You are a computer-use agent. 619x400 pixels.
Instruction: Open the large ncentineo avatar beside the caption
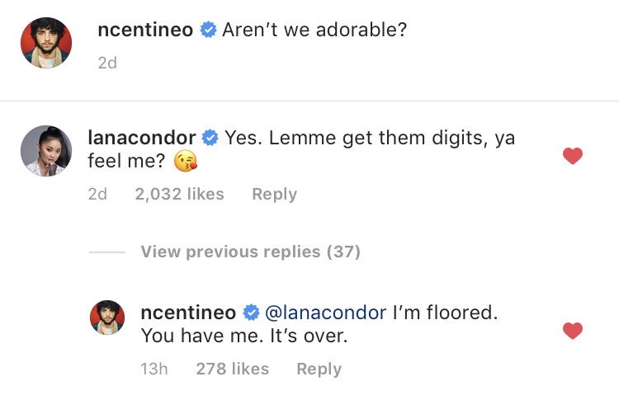(46, 43)
